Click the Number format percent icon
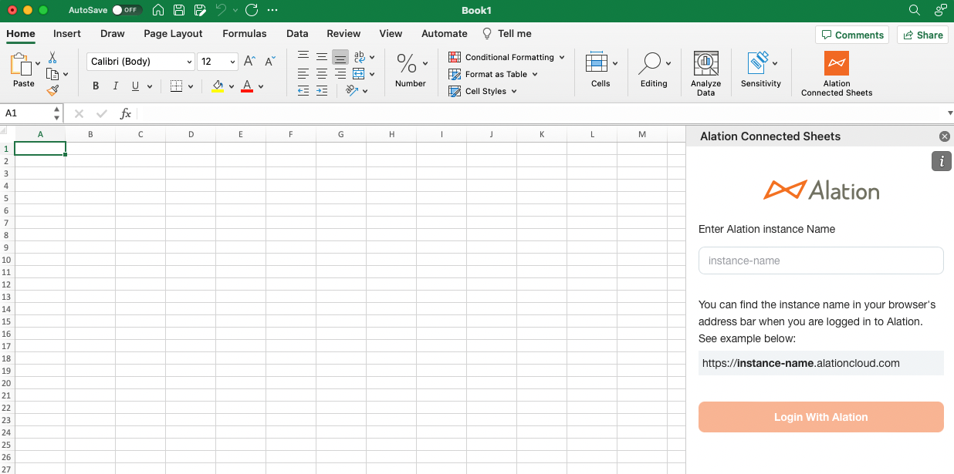This screenshot has height=474, width=954. coord(407,62)
